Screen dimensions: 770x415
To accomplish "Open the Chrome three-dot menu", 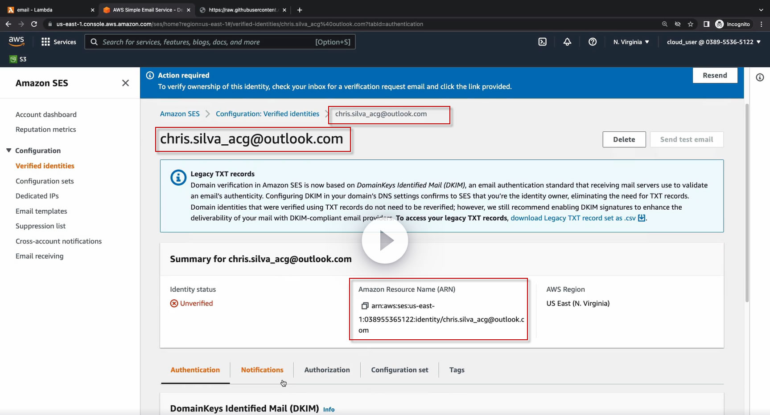I will (762, 24).
